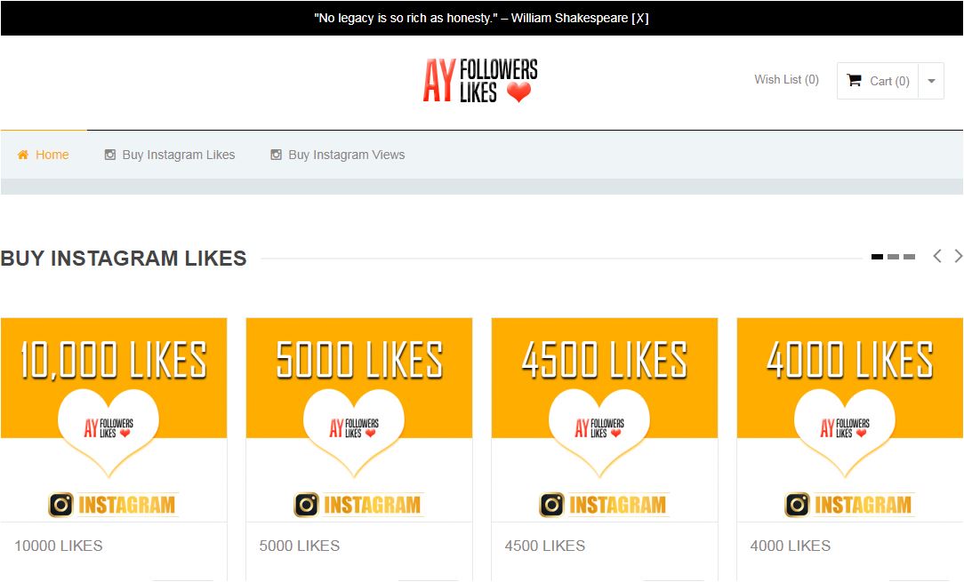Select the third carousel page dot
The image size is (964, 582).
(x=909, y=257)
